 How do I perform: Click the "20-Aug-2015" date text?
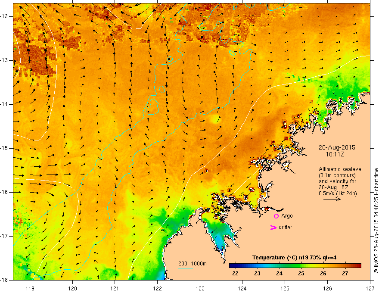point(337,147)
